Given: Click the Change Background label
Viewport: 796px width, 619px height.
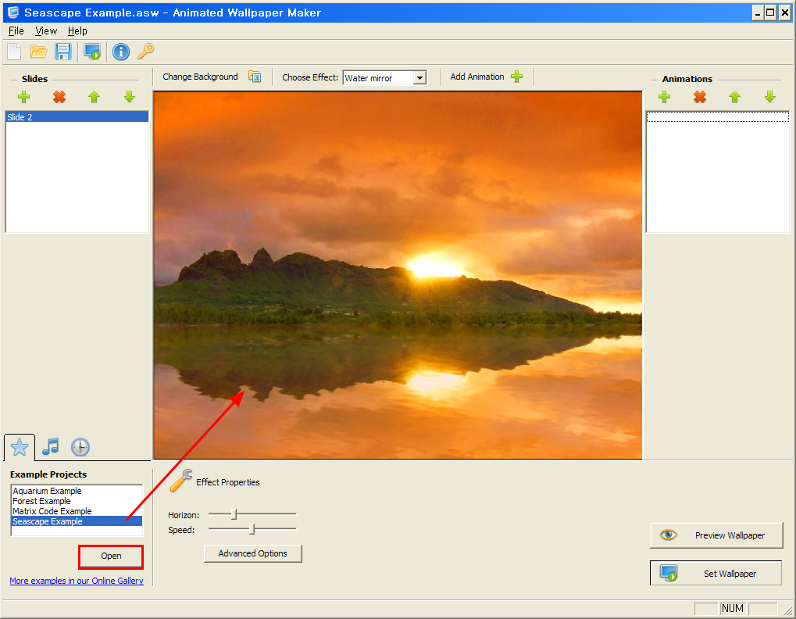Looking at the screenshot, I should click(x=200, y=77).
